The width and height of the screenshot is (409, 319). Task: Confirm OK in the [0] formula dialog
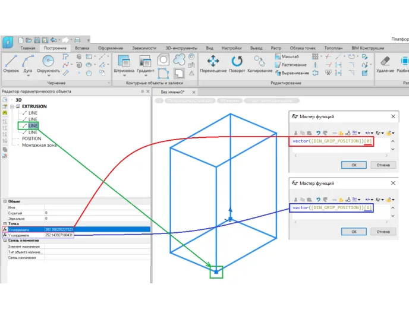354,165
